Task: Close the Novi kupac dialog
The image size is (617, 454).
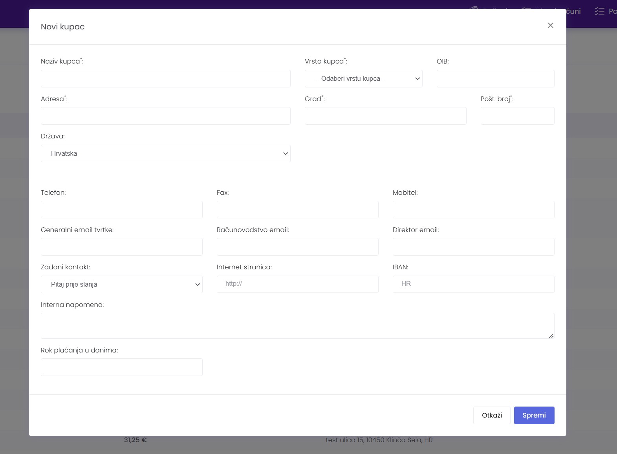Action: point(550,25)
